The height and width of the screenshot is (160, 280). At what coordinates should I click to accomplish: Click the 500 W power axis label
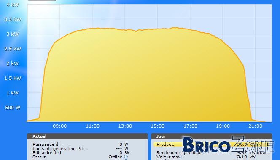tap(13, 108)
